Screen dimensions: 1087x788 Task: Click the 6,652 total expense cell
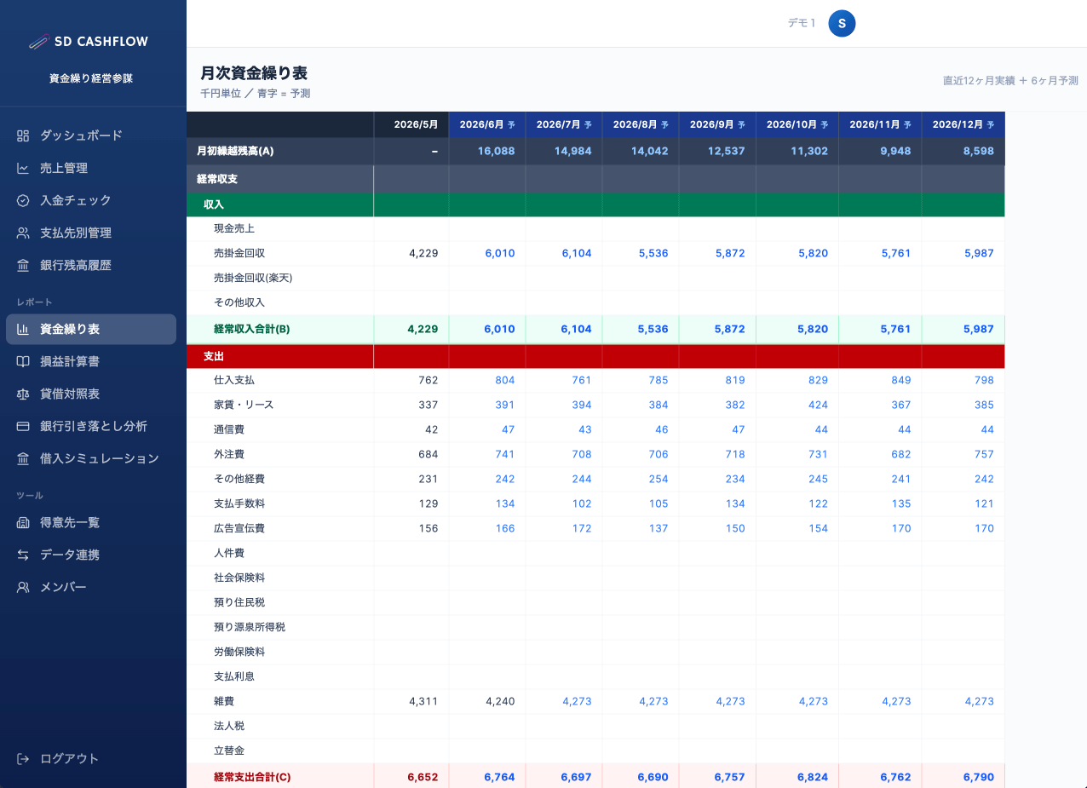411,777
